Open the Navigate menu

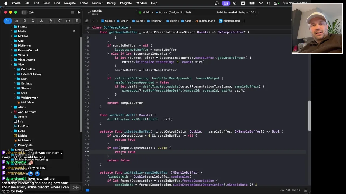click(70, 3)
